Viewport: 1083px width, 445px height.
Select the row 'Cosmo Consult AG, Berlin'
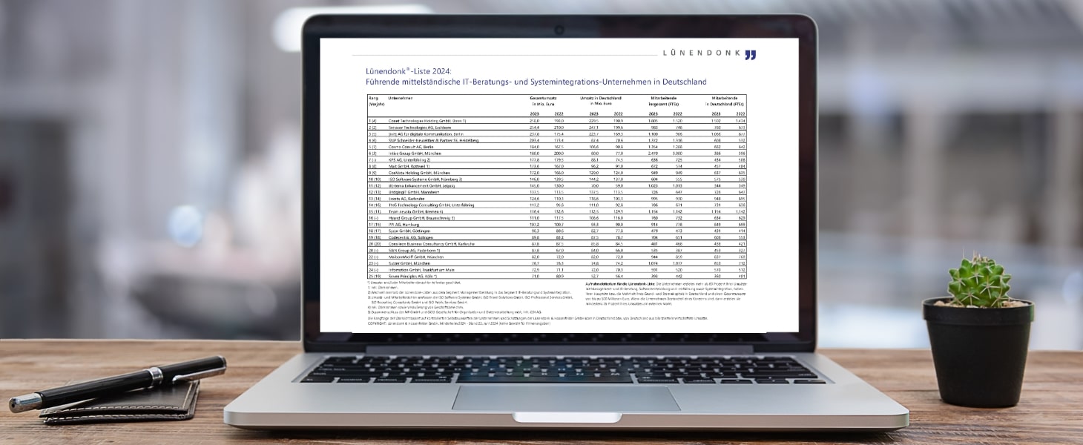556,147
